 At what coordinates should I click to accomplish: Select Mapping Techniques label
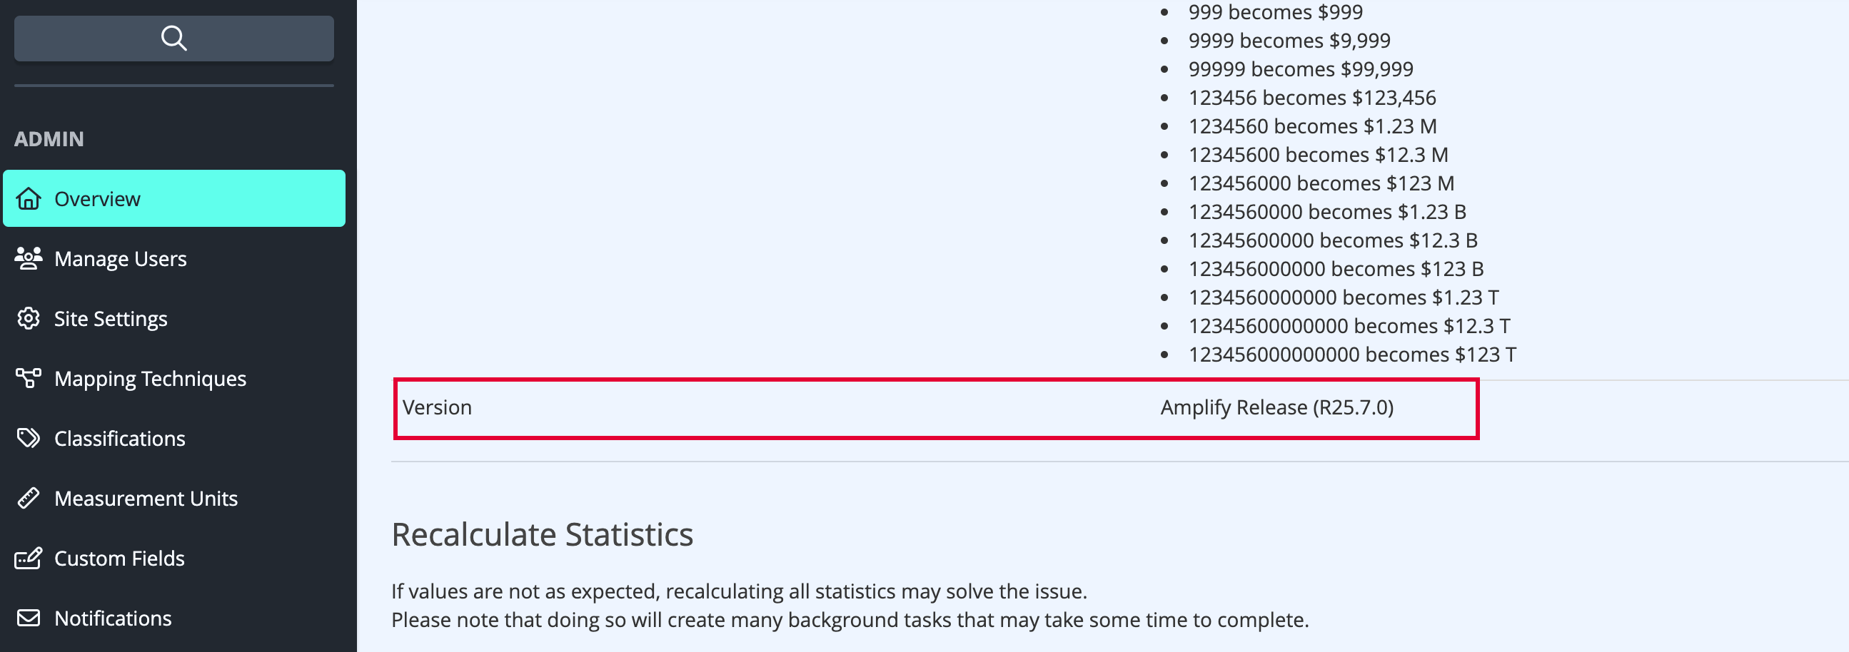point(150,379)
